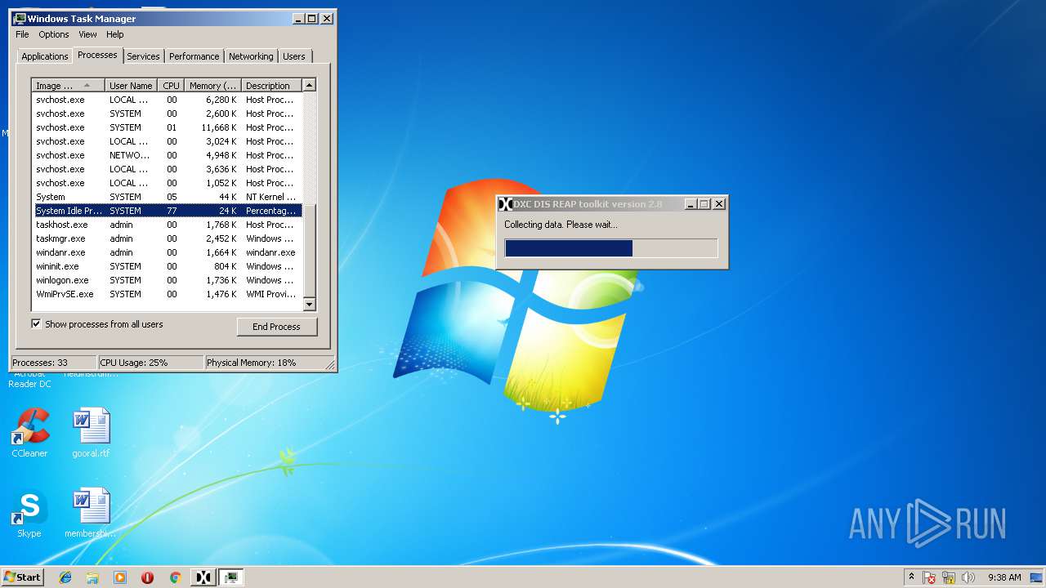Open the Start menu
The image size is (1046, 588).
[x=22, y=577]
